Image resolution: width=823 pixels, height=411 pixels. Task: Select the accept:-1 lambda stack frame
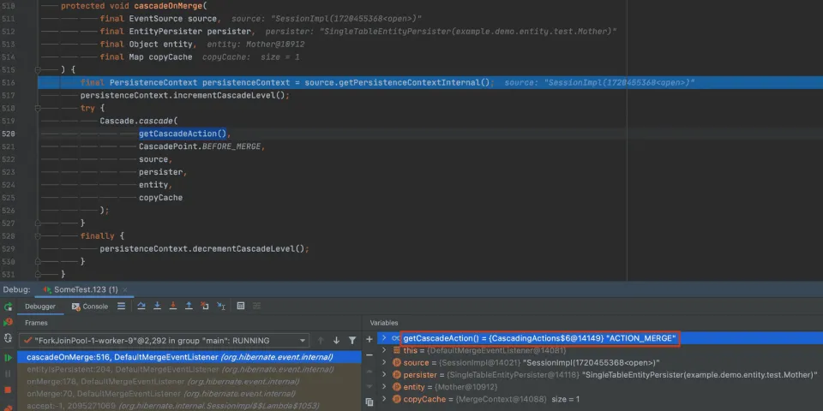pyautogui.click(x=189, y=406)
